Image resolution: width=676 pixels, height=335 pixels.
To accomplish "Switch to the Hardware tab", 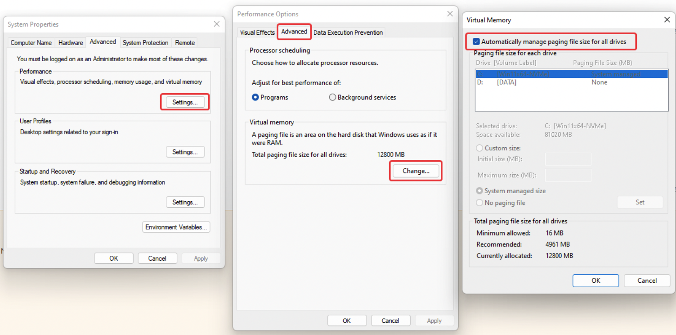I will click(71, 43).
